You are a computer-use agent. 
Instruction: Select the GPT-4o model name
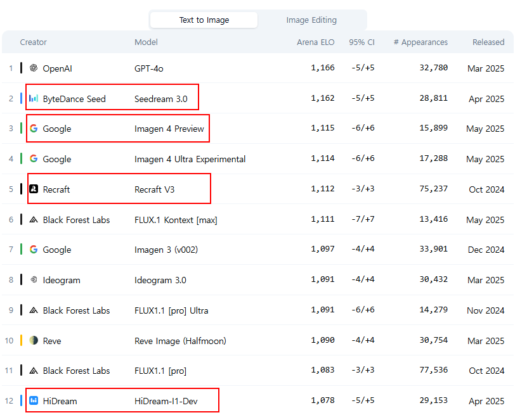point(149,68)
